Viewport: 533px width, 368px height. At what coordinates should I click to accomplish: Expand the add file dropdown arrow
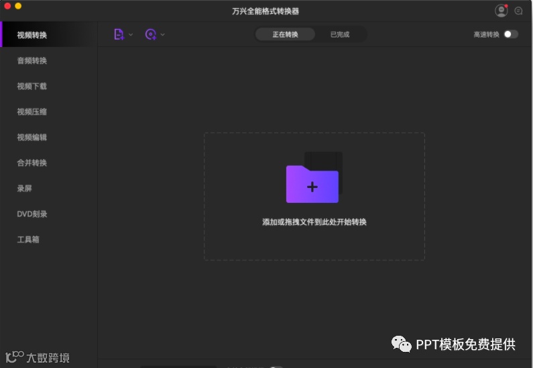pos(131,34)
